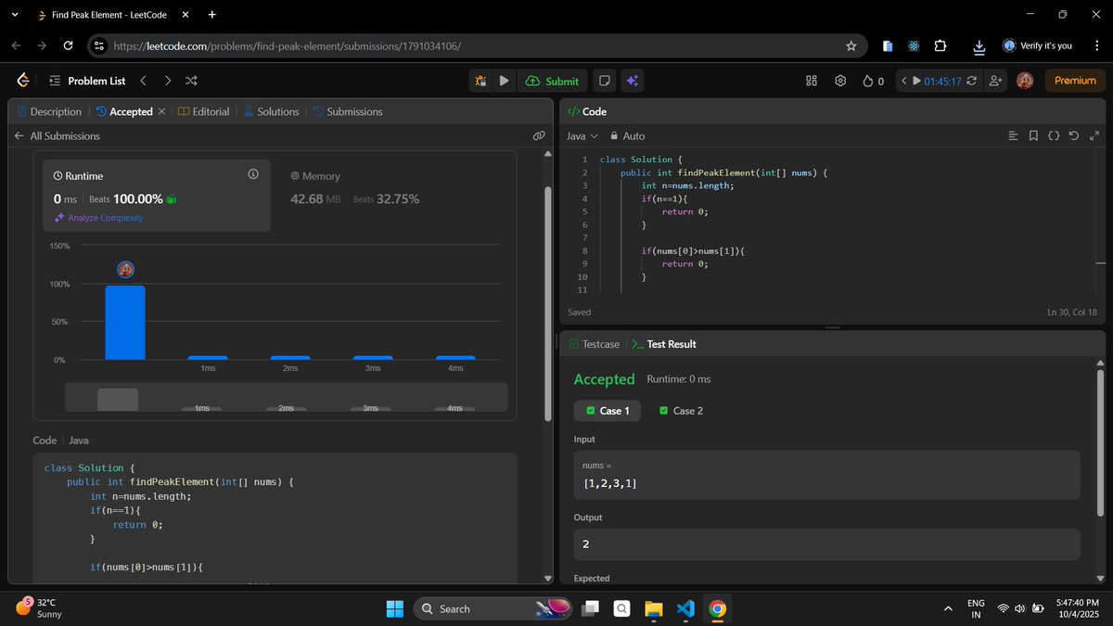
Task: Show runtime info icon
Action: pos(252,174)
